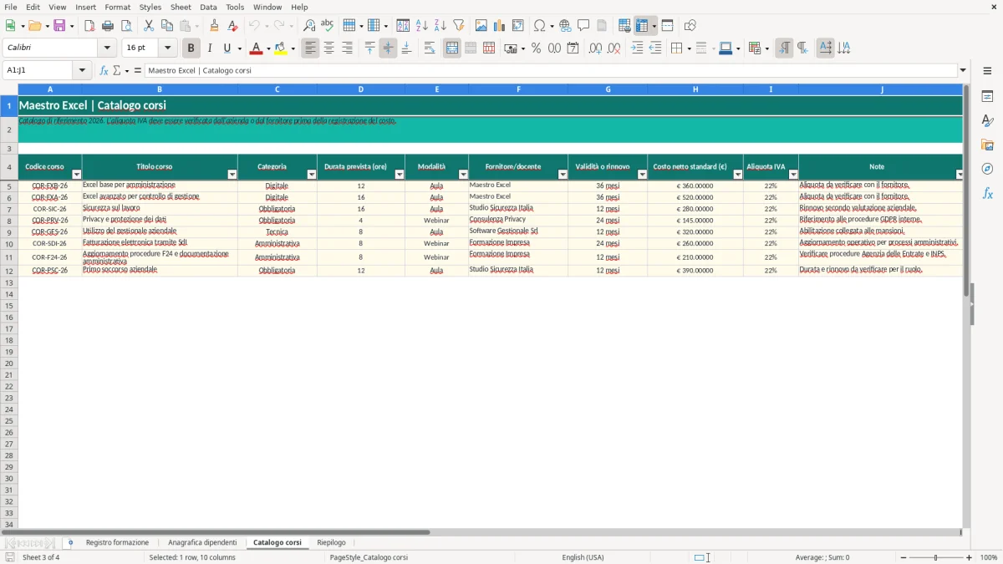The image size is (1003, 564).
Task: Open the Sheet menu
Action: (181, 7)
